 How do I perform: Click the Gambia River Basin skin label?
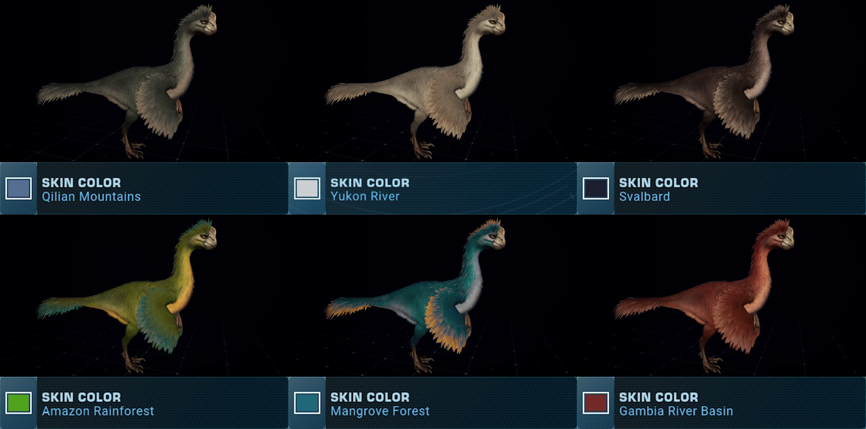coord(676,411)
